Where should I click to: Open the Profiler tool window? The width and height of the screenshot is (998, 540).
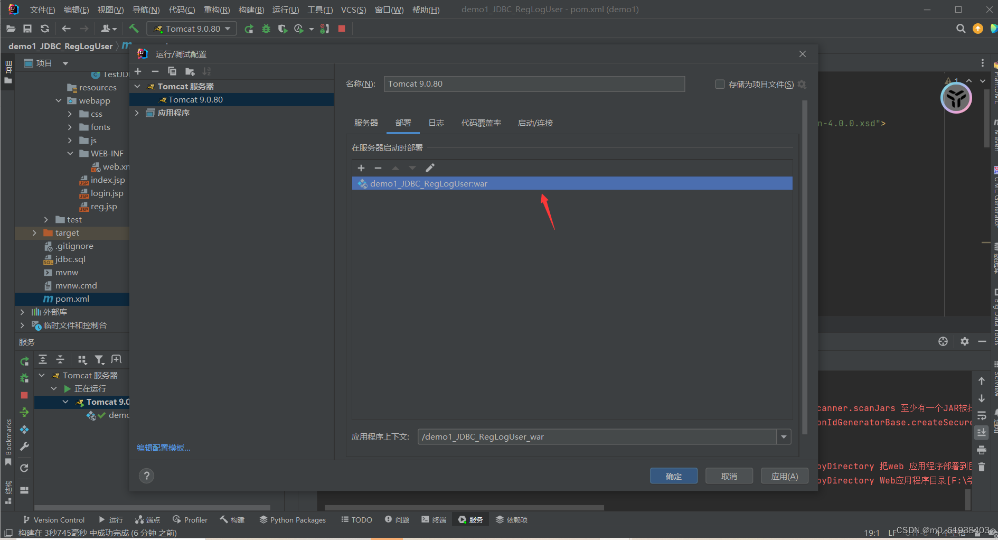(x=190, y=520)
